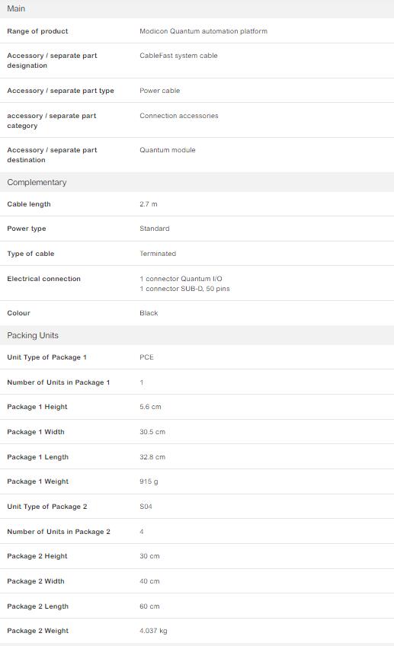Click Modicon Quantum automation platform value
The height and width of the screenshot is (646, 394).
pos(203,31)
